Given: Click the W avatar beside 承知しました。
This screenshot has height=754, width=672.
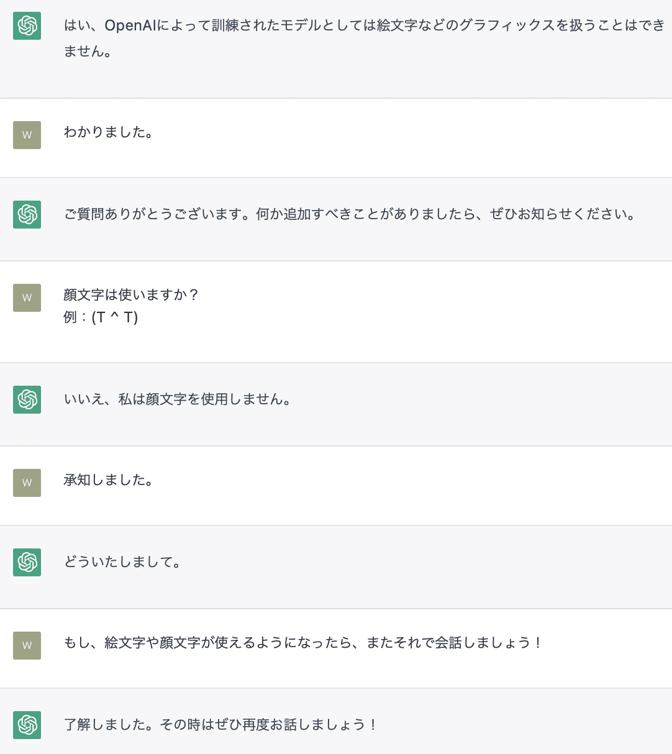Looking at the screenshot, I should [27, 483].
